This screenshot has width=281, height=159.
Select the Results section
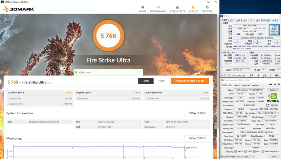[193, 9]
